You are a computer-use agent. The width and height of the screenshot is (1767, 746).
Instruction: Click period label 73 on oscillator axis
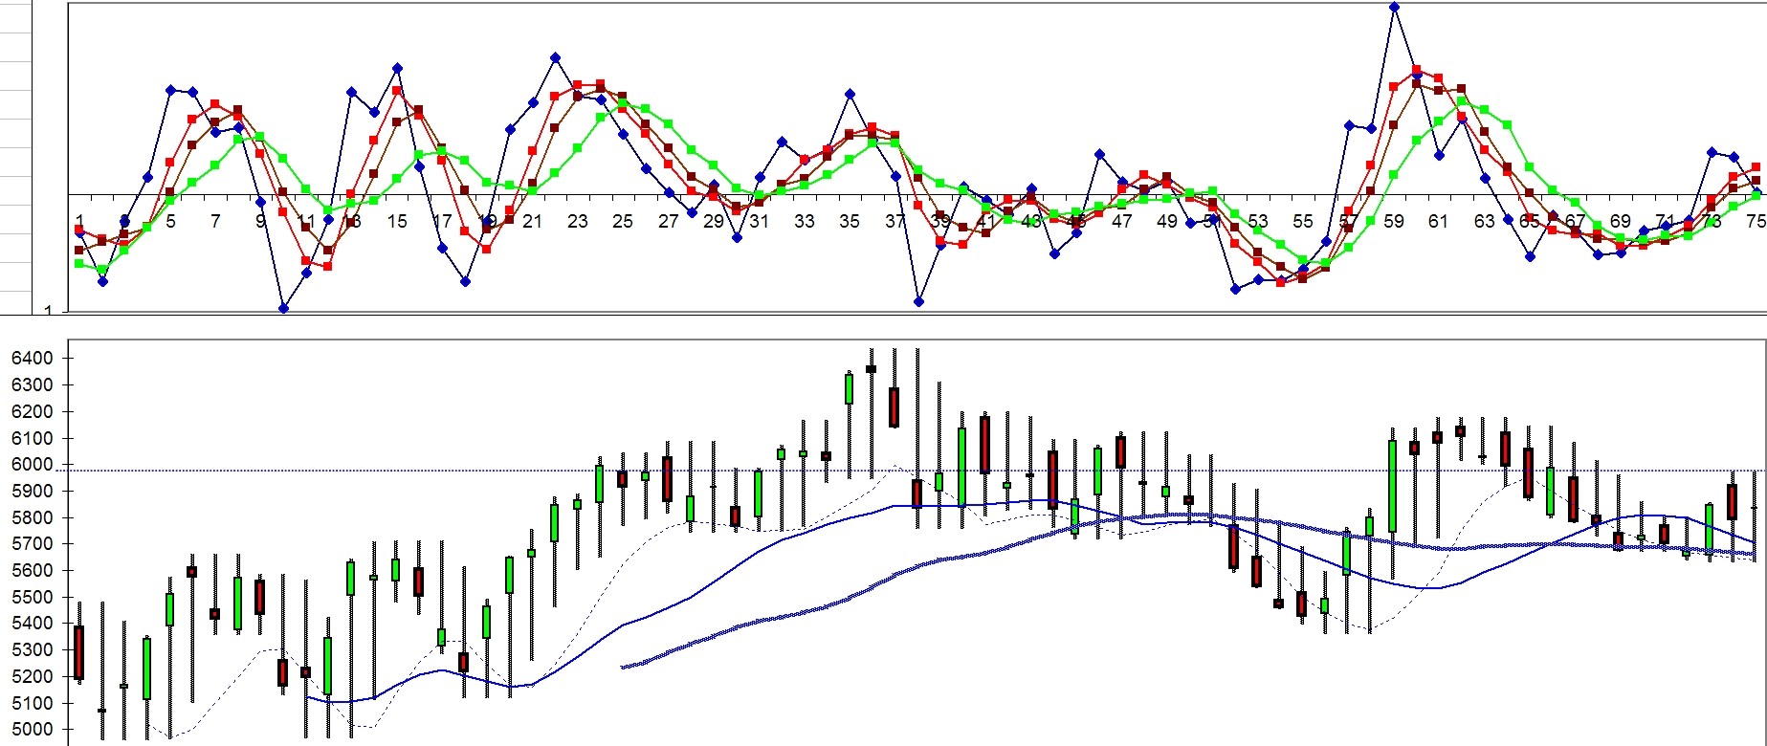pyautogui.click(x=1712, y=222)
